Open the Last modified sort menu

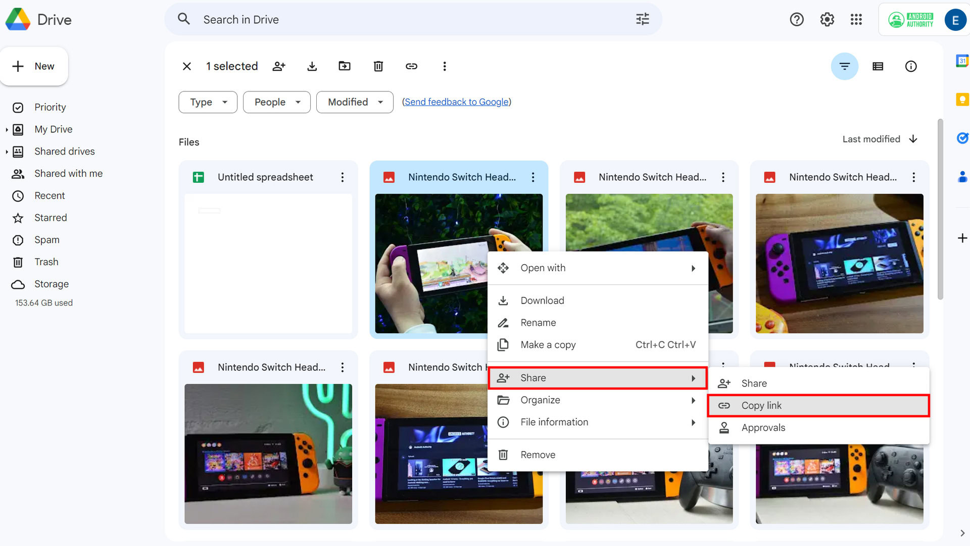(871, 139)
